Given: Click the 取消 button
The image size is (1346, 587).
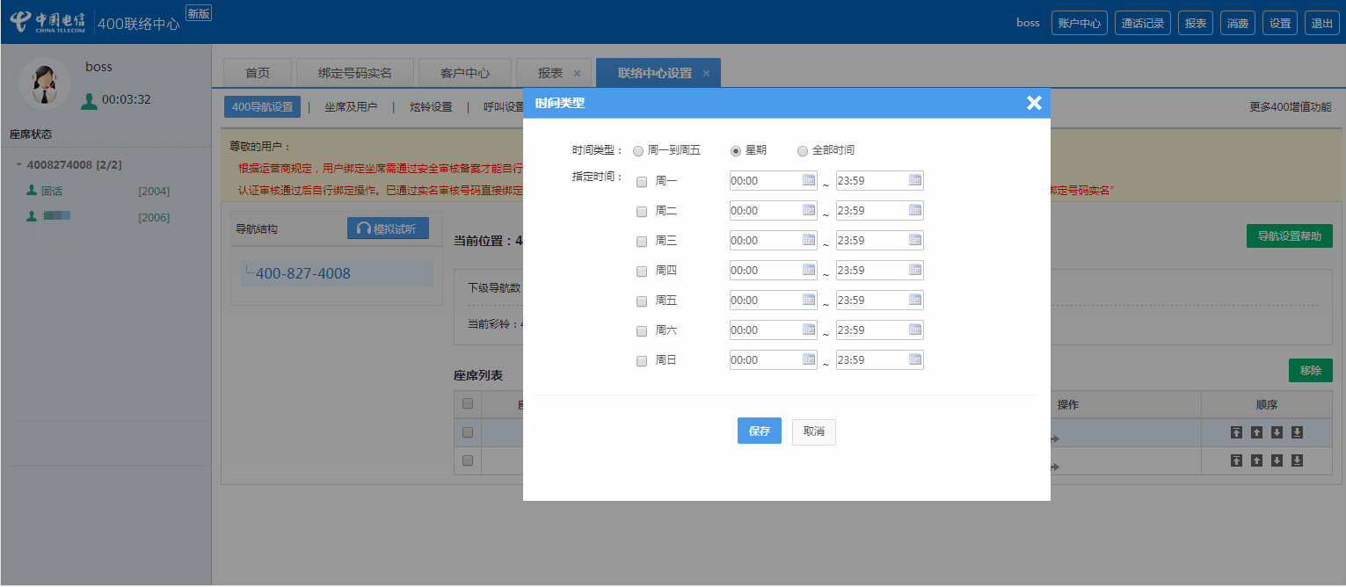Looking at the screenshot, I should [x=813, y=431].
